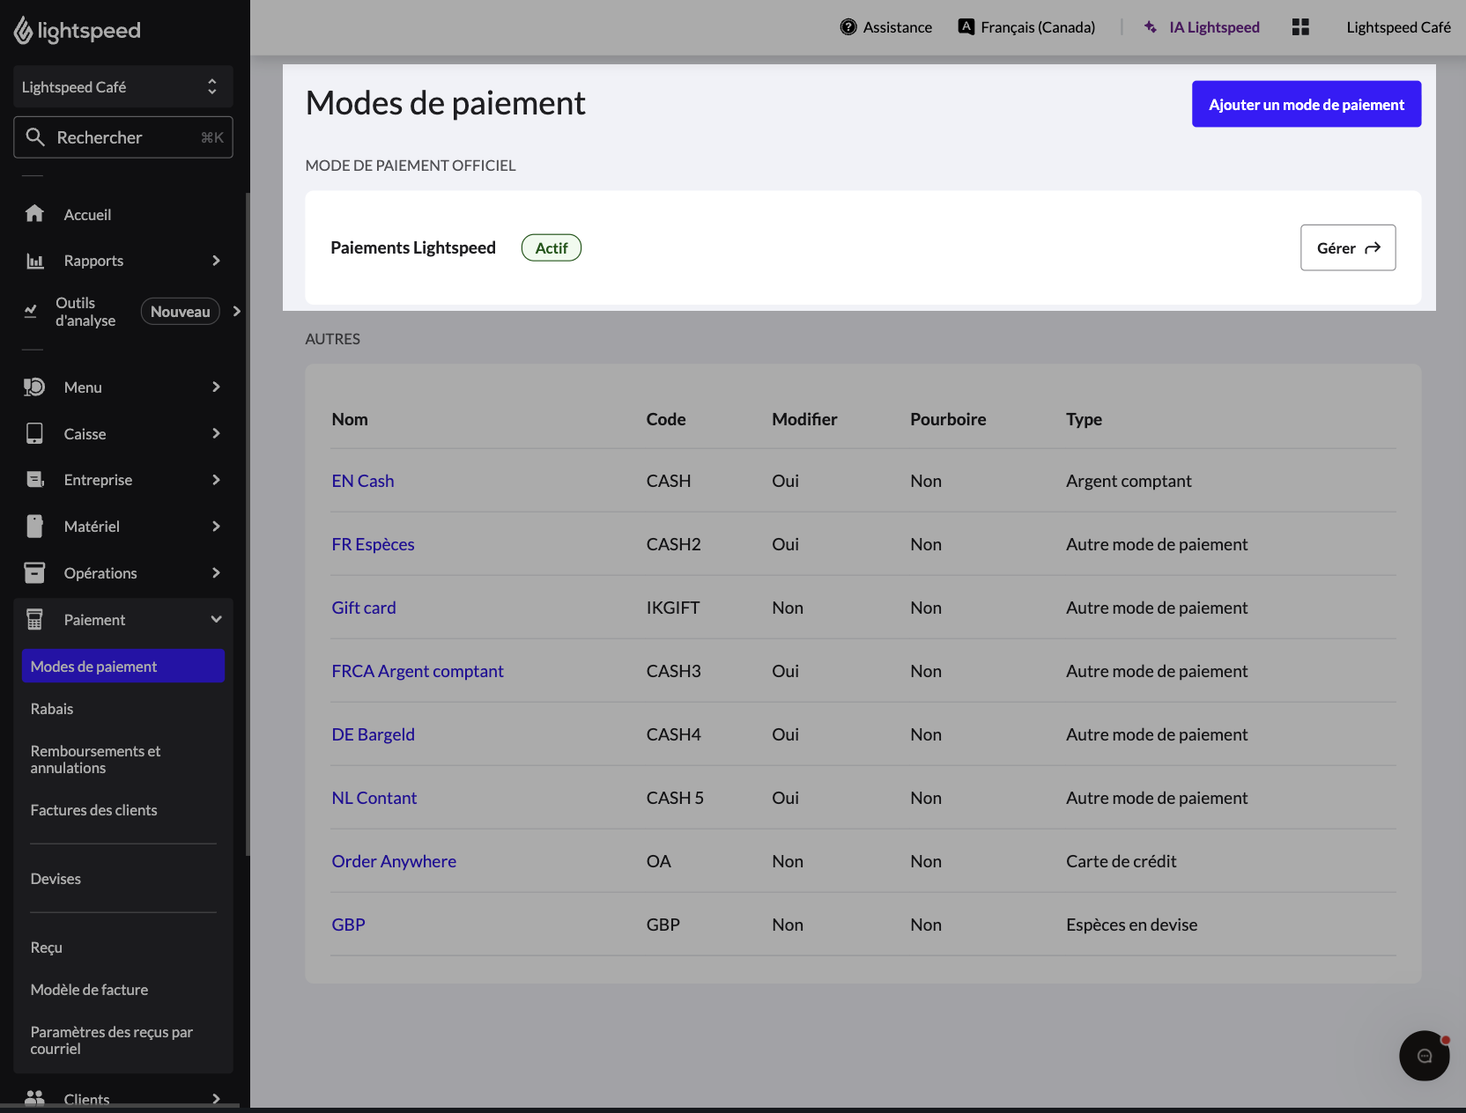The width and height of the screenshot is (1466, 1113).
Task: Click Ajouter un mode de paiement button
Action: tap(1307, 104)
